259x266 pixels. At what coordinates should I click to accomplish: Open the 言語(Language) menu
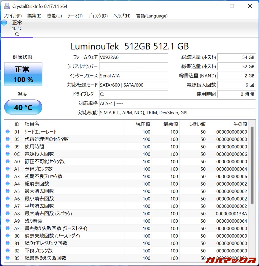(x=152, y=16)
